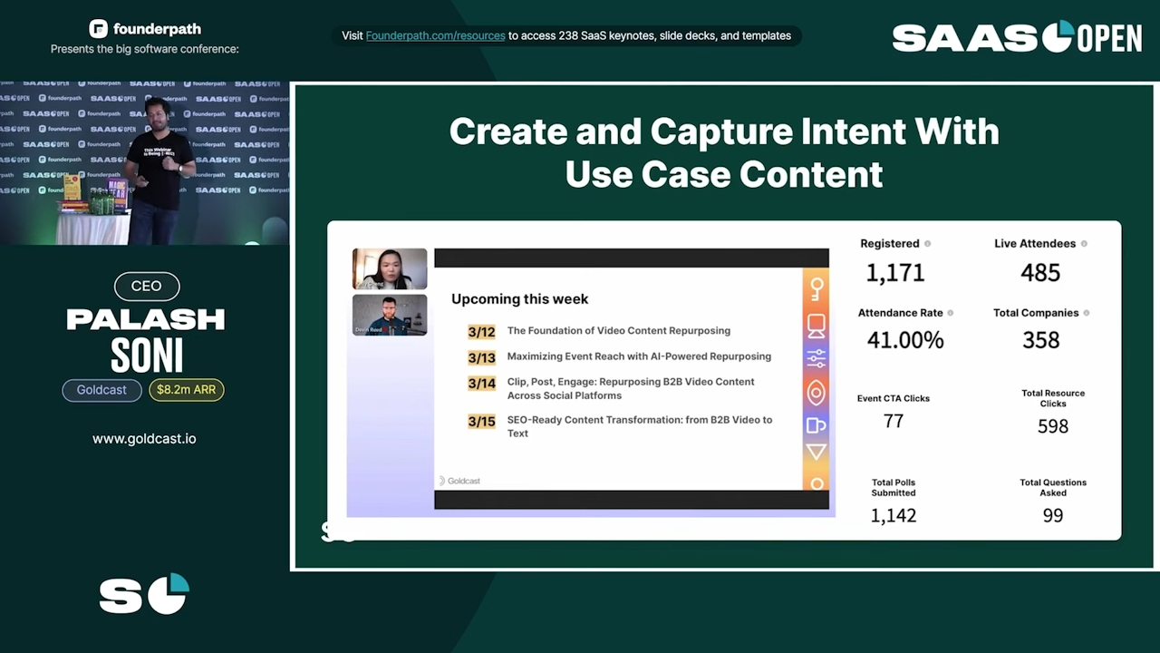Screen dimensions: 1160x653
Task: Click the Goldcast company pill
Action: pos(101,390)
